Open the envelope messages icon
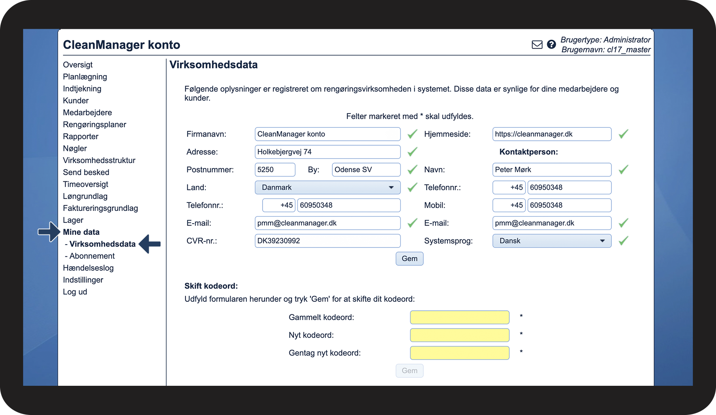The width and height of the screenshot is (716, 415). 537,45
